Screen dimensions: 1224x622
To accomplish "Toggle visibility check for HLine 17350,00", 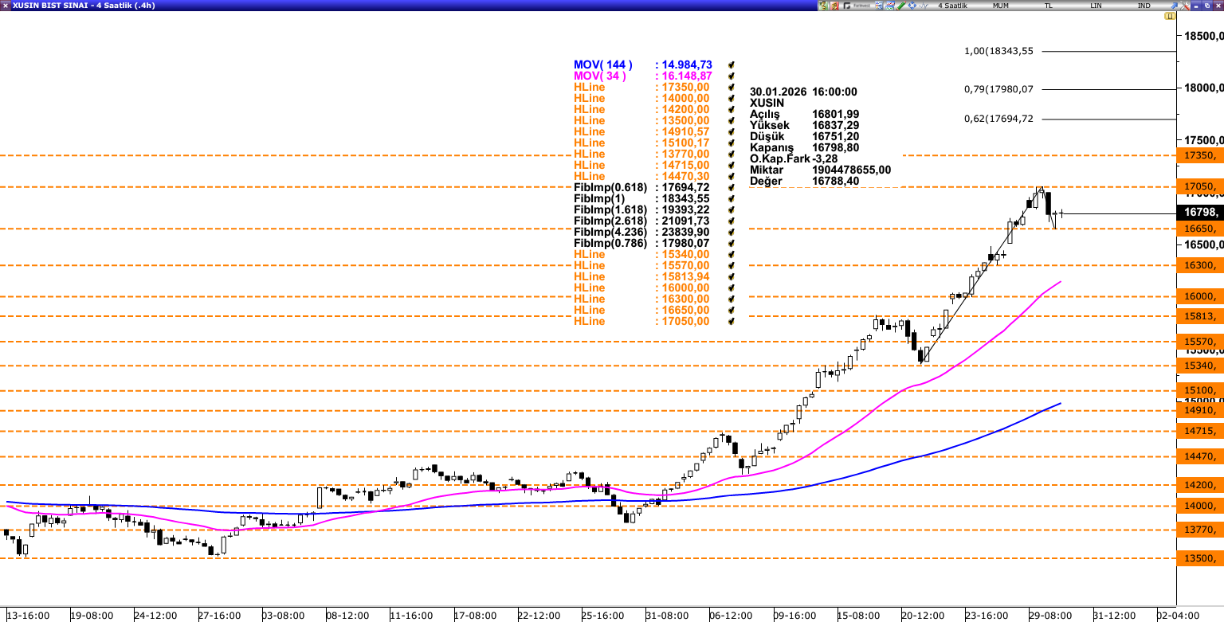I will pos(731,87).
